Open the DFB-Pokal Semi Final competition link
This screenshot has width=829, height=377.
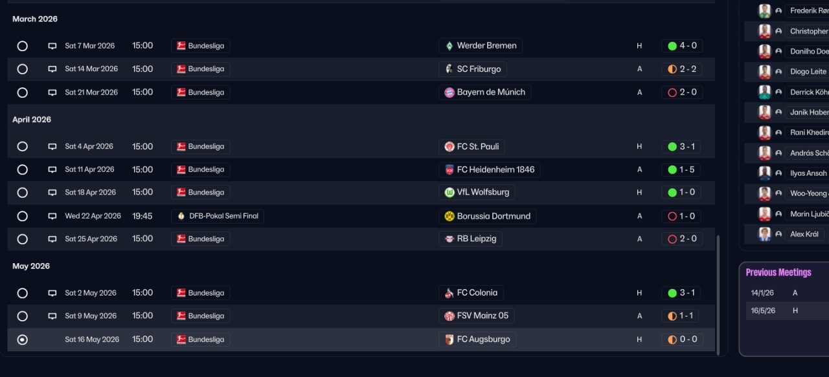click(x=223, y=216)
